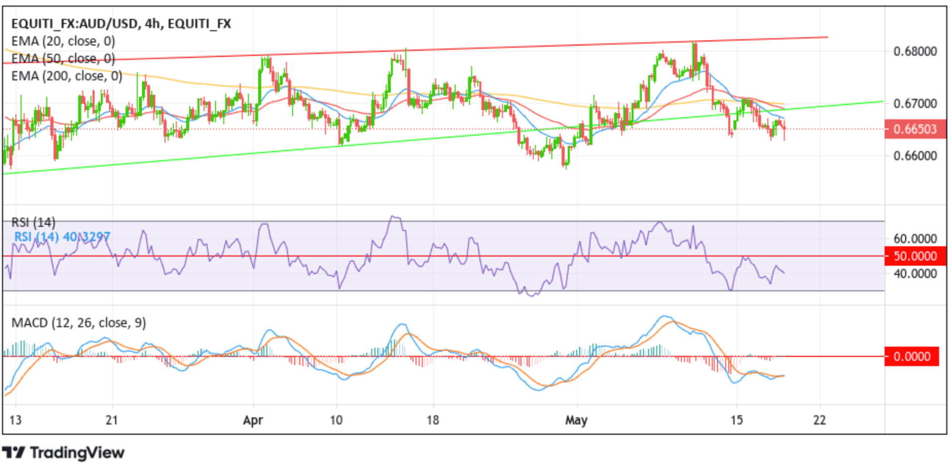Click the 21 date on time axis
The height and width of the screenshot is (476, 950).
(x=112, y=420)
